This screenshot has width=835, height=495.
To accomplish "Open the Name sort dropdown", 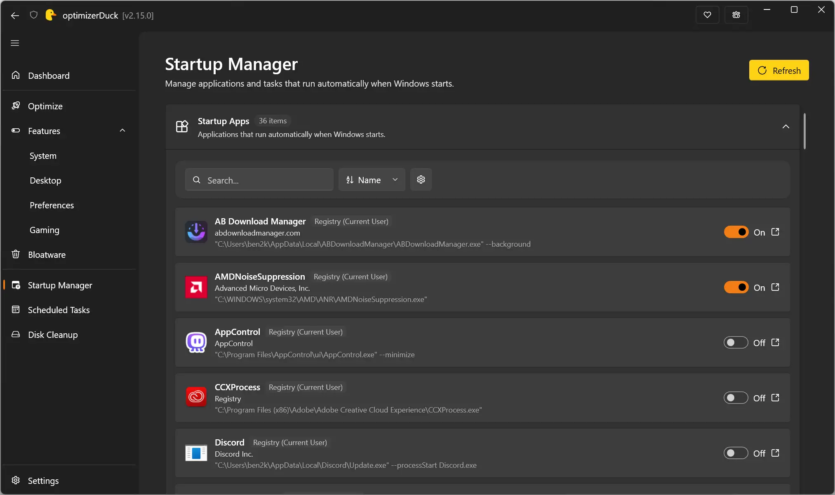I will [x=372, y=180].
